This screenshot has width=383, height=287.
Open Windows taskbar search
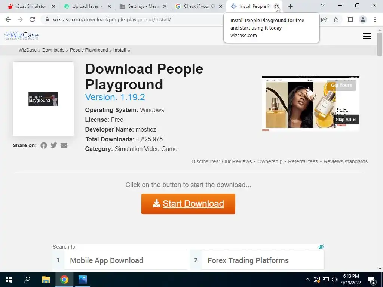[27, 280]
